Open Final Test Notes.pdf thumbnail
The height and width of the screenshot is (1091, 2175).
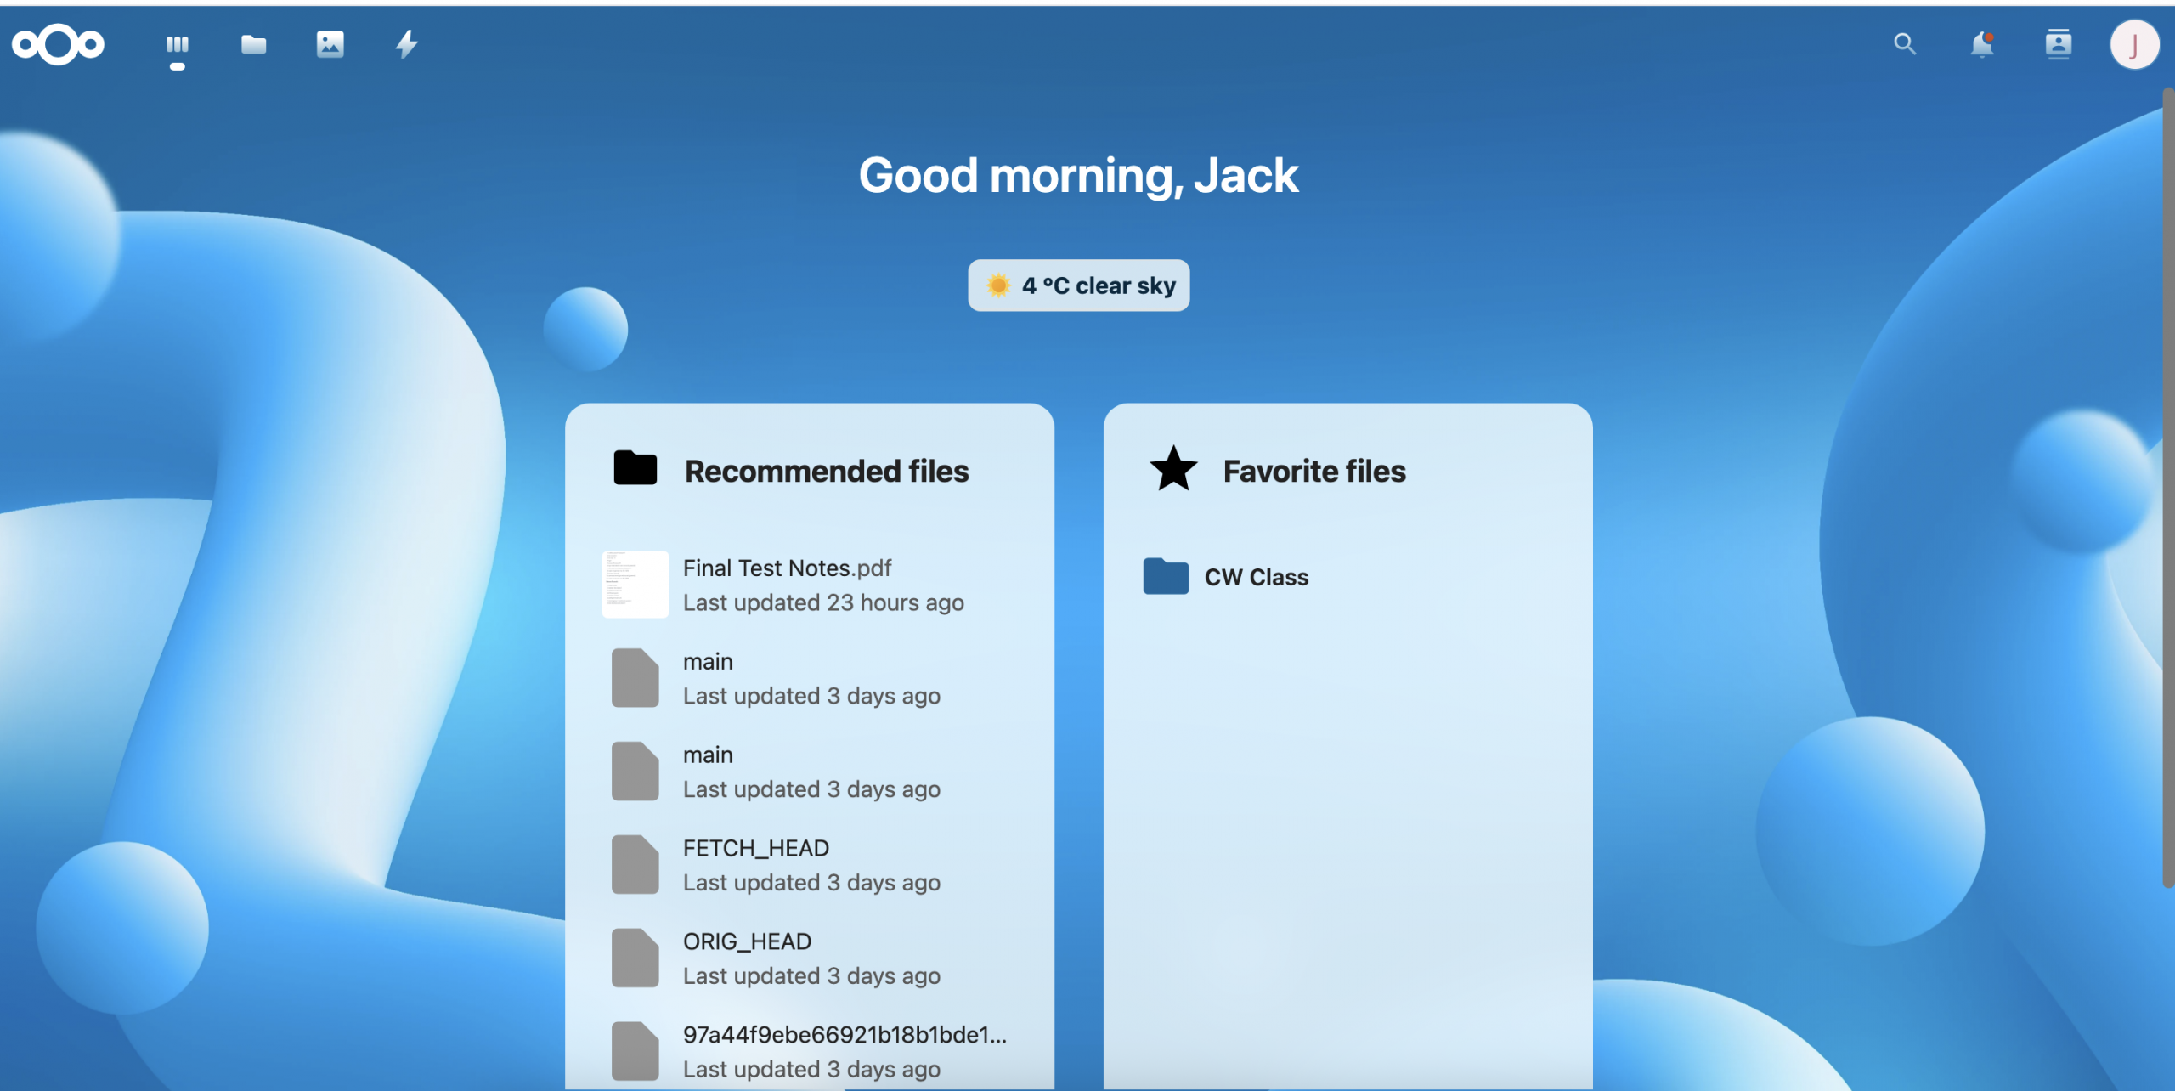coord(635,585)
